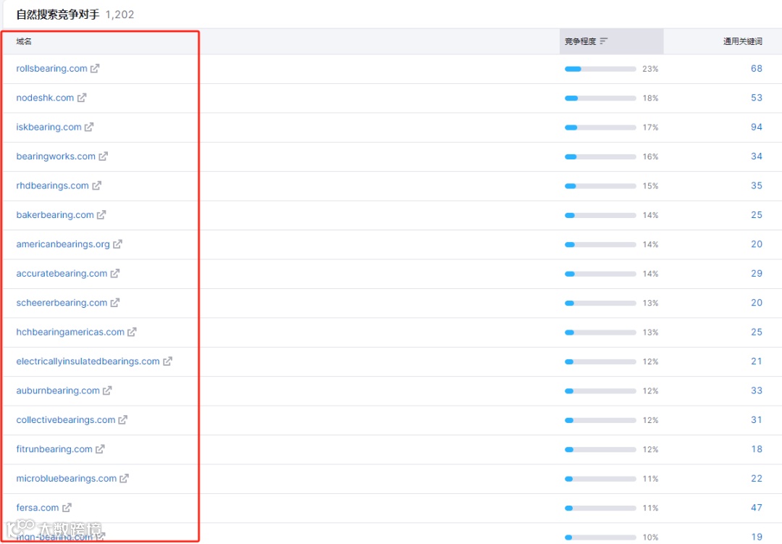The height and width of the screenshot is (544, 782).
Task: Open bearingworks.com domain link
Action: click(56, 156)
